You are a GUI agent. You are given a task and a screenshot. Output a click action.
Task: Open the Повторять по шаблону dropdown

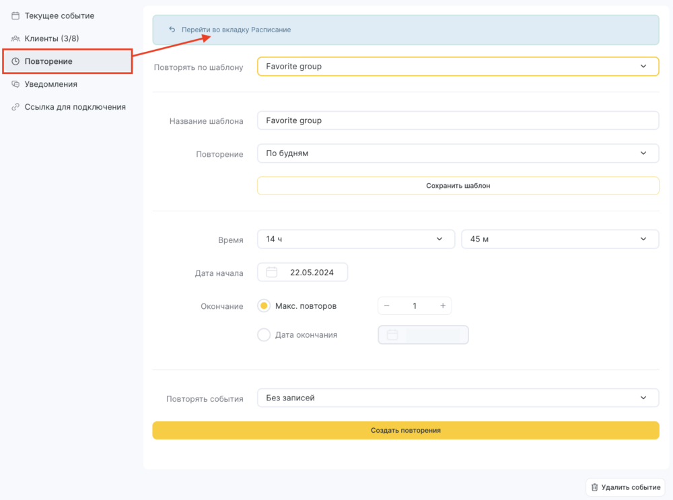click(x=458, y=67)
